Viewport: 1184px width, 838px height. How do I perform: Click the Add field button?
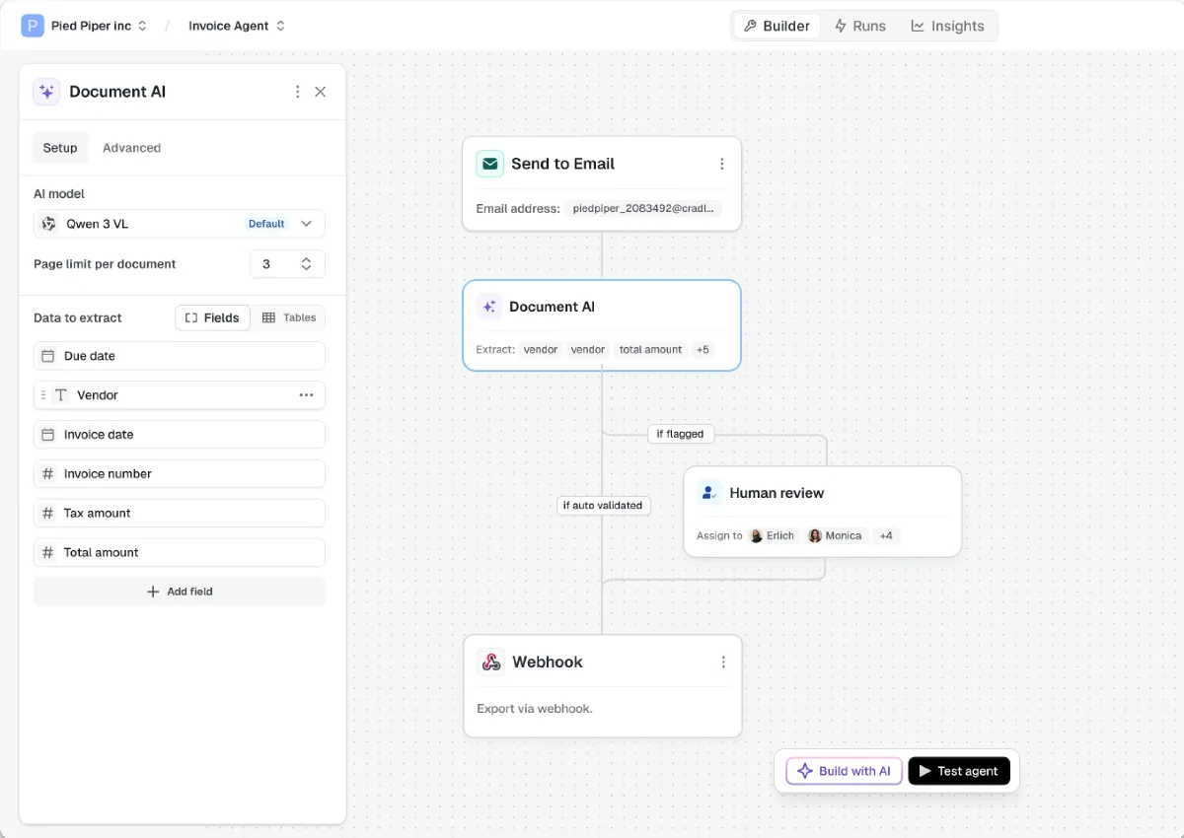[x=180, y=592]
